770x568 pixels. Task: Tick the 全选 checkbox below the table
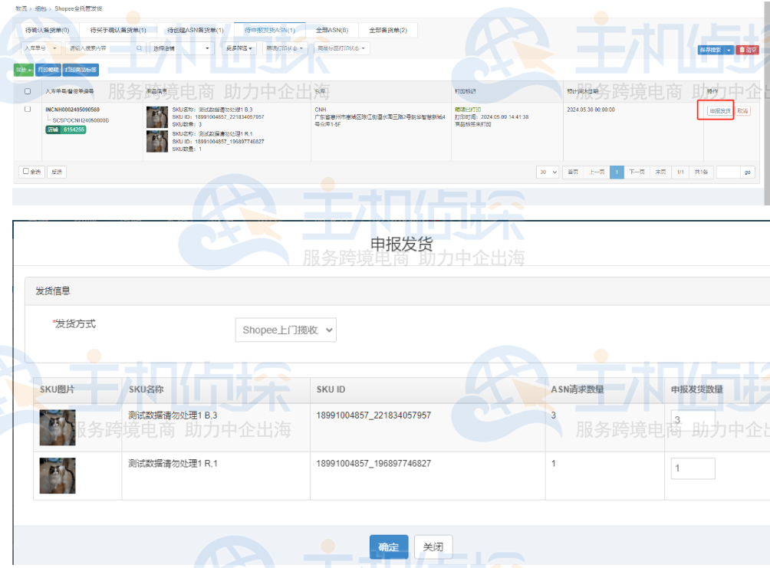[x=26, y=172]
